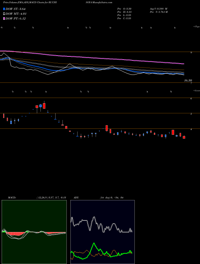This screenshot has width=200, height=264.
Task: Click the Pre O: 3.50 value
Action: coord(124,9)
